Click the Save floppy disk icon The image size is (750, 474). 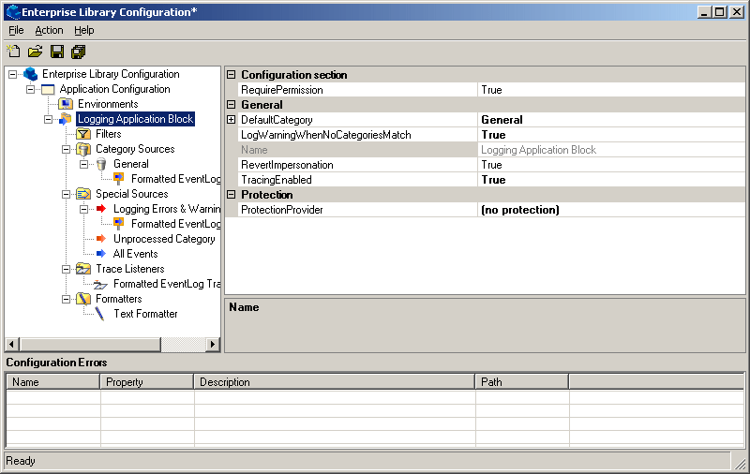[x=57, y=52]
